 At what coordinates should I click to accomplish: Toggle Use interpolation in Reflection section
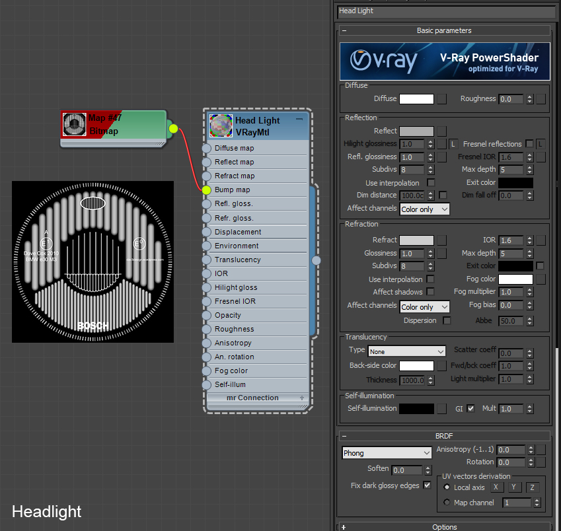click(431, 183)
